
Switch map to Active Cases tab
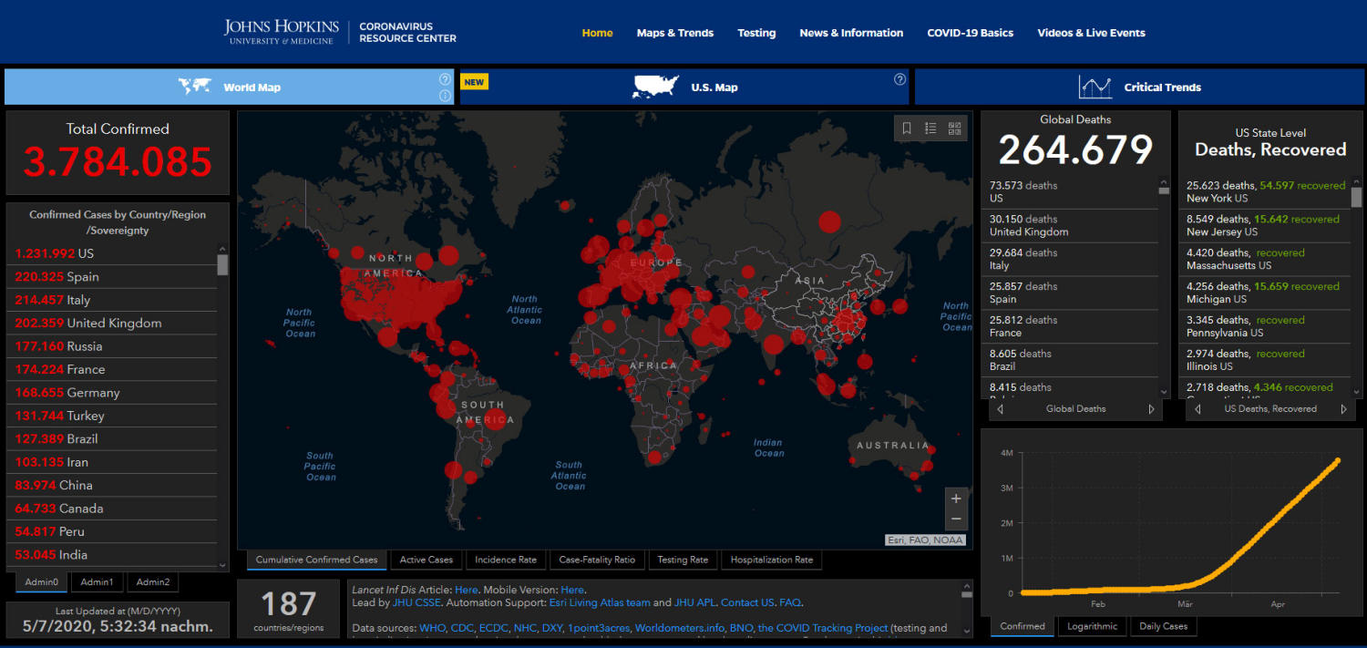click(426, 560)
